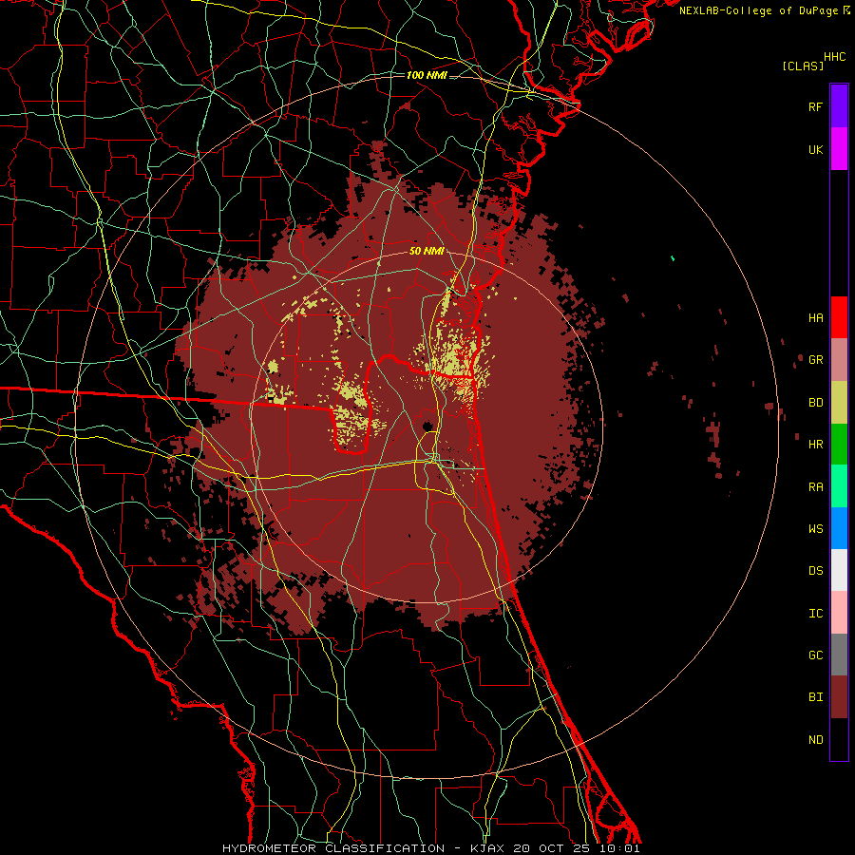855x855 pixels.
Task: Click the UK magenta legend swatch
Action: (x=839, y=149)
